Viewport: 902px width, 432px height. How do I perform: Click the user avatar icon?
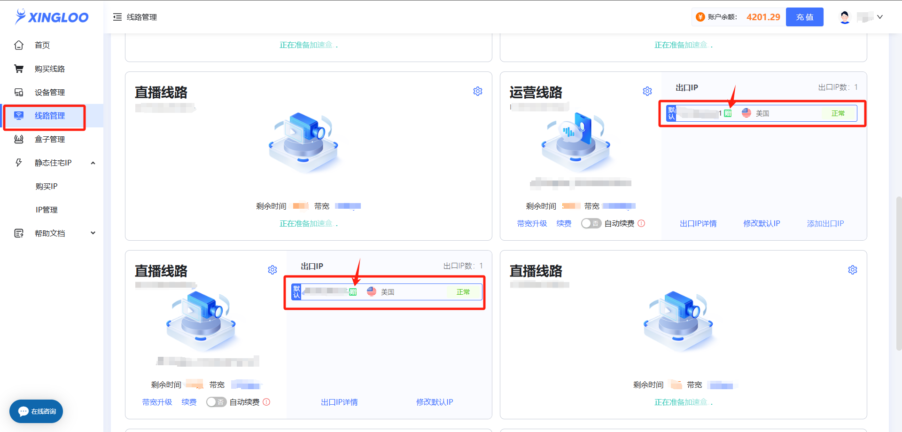point(845,17)
